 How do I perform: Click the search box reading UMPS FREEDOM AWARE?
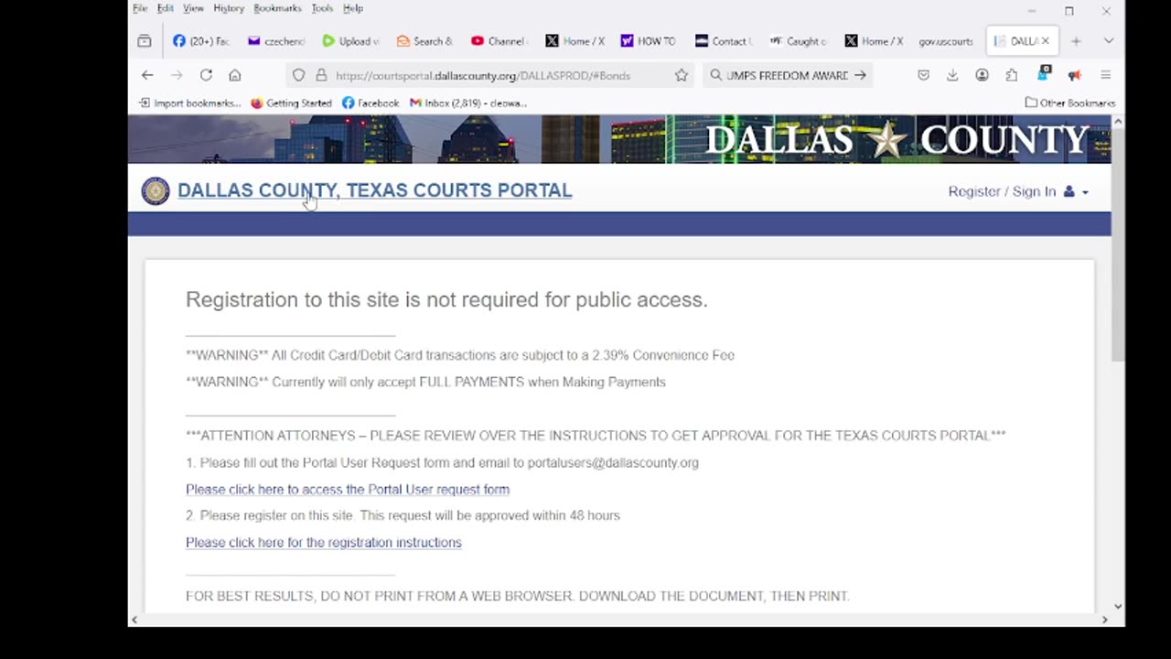pos(787,75)
